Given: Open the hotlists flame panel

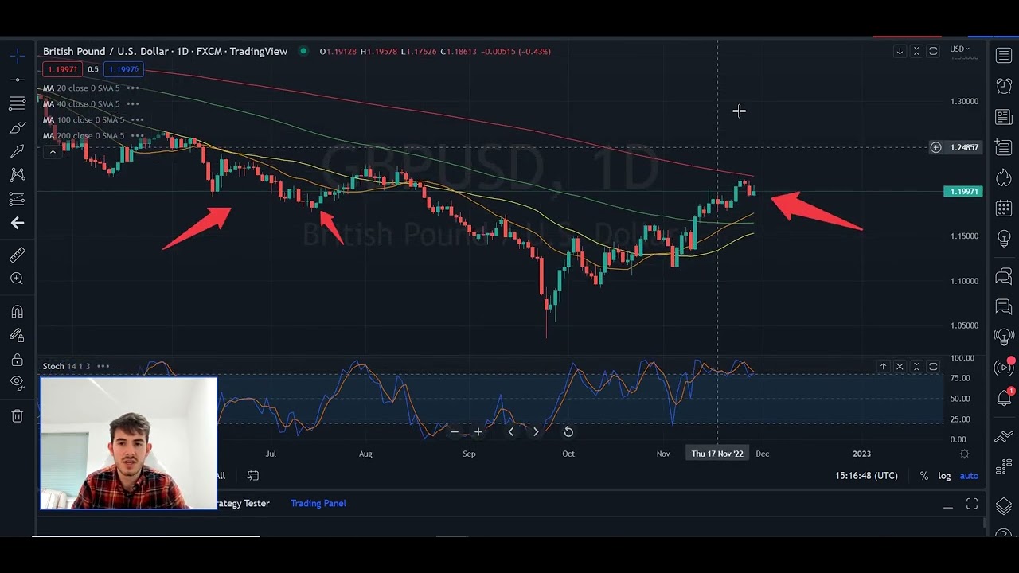Looking at the screenshot, I should click(1003, 177).
